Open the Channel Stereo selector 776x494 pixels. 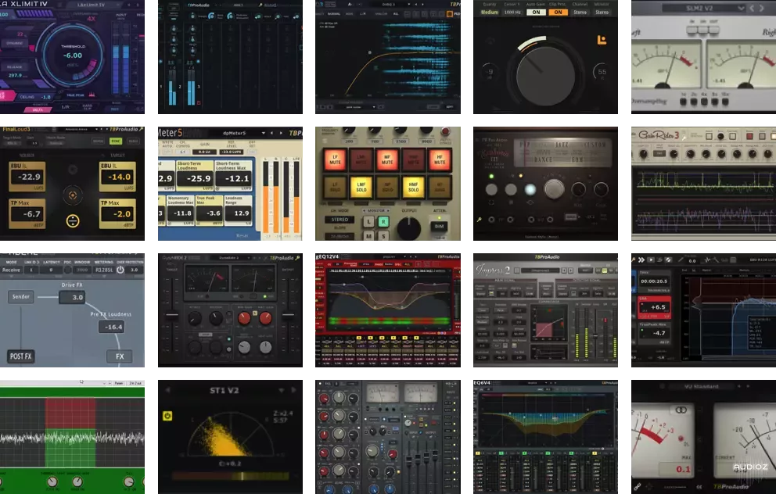(580, 12)
